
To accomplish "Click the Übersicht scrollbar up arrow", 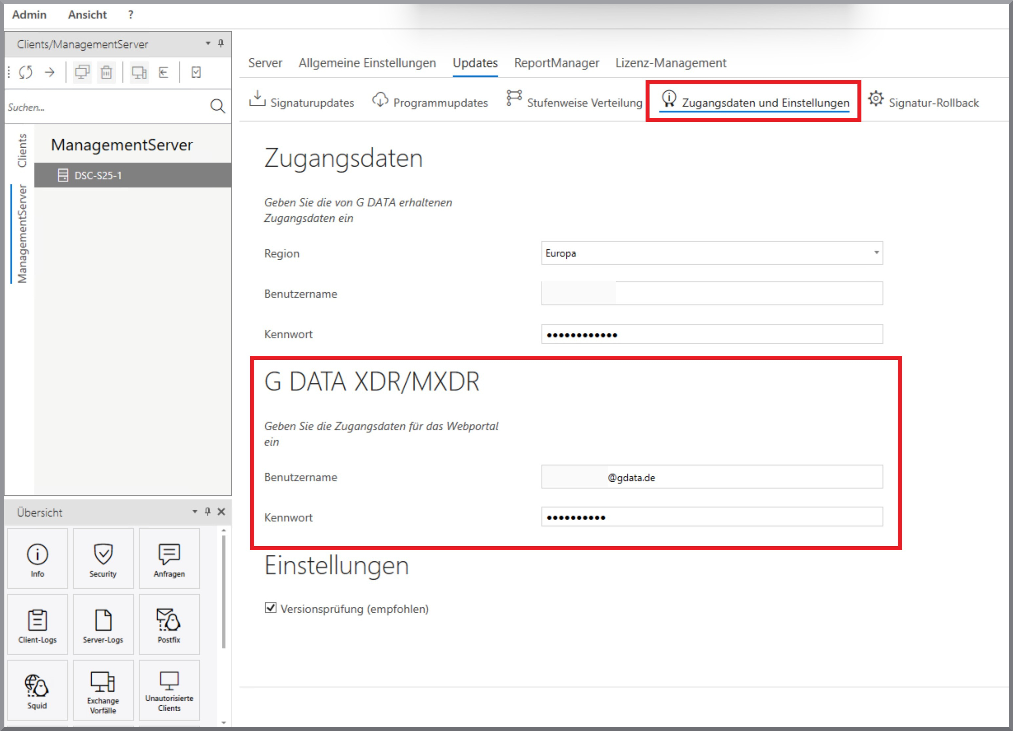I will 224,530.
